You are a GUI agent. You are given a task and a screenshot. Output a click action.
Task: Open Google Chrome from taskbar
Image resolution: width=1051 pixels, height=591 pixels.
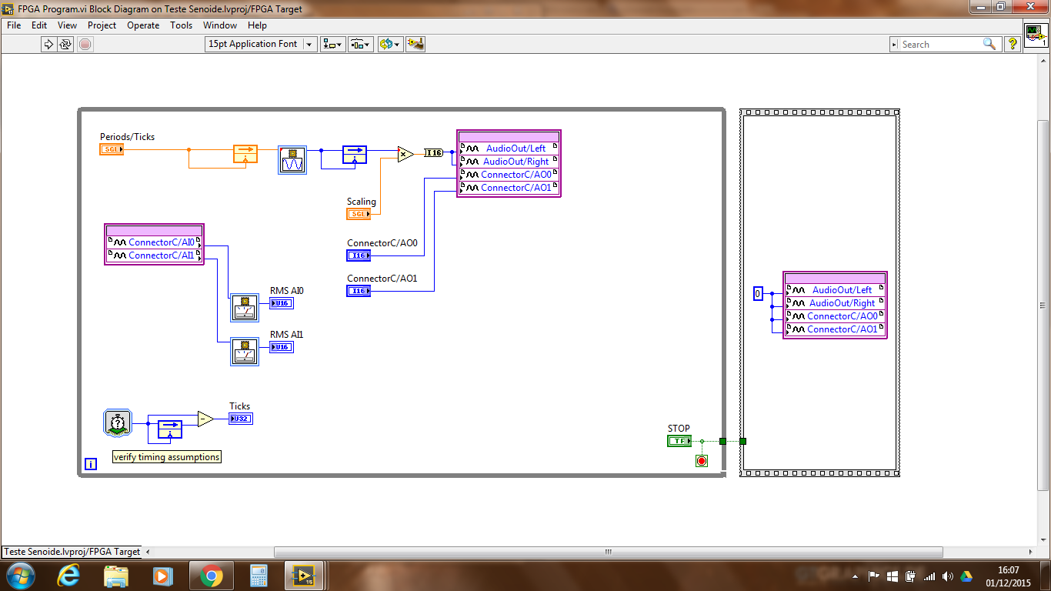click(x=211, y=576)
